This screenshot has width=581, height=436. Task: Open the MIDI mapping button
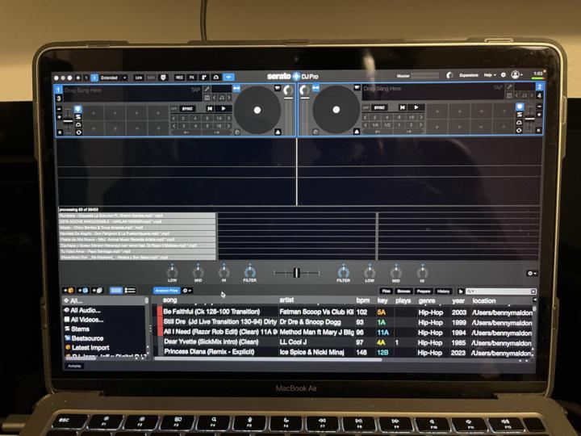(151, 78)
